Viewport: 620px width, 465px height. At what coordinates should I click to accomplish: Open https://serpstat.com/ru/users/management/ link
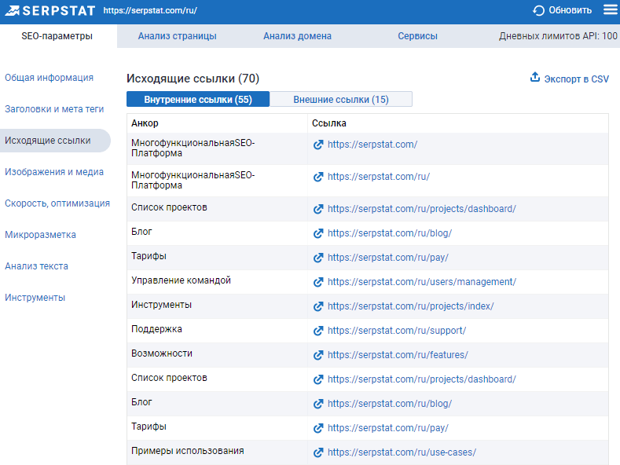422,282
